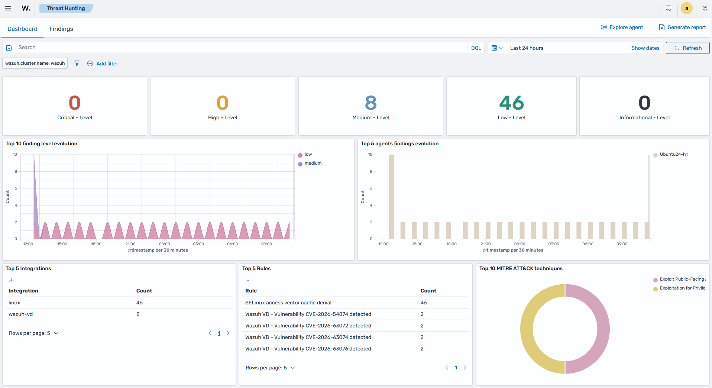Open the saved queries icon
Viewport: 712px width, 388px height.
pyautogui.click(x=9, y=48)
